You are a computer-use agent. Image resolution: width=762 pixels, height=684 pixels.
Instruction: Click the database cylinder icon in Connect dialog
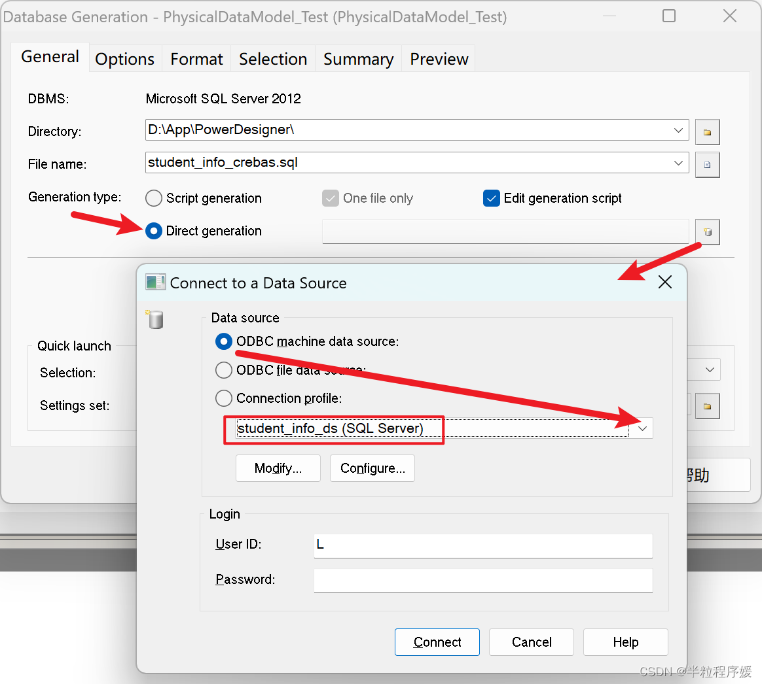pos(155,320)
